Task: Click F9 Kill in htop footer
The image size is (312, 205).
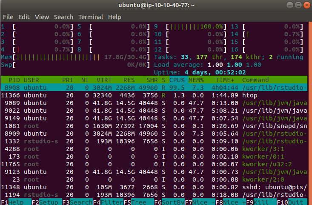Action: [261, 202]
